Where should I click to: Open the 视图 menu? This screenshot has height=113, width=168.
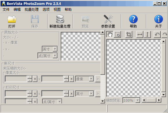coord(57,10)
